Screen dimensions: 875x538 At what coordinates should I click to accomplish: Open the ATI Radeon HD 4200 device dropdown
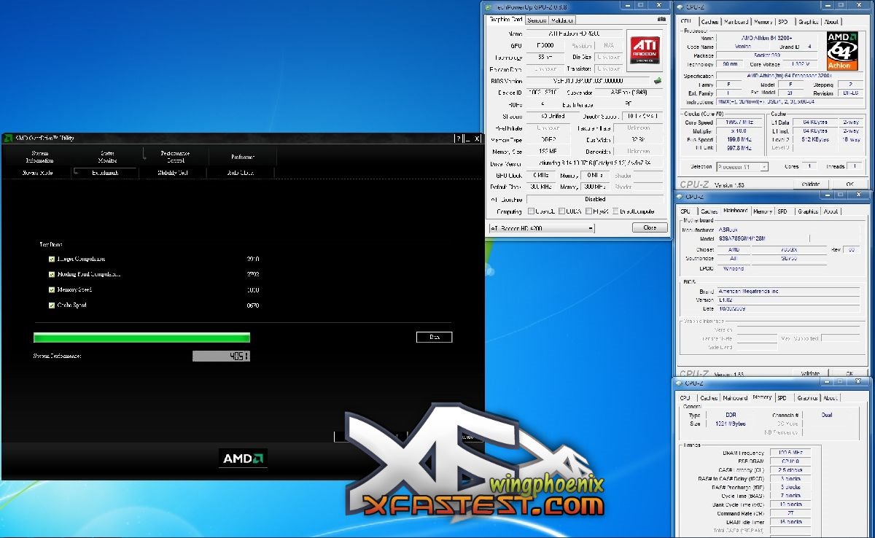542,228
